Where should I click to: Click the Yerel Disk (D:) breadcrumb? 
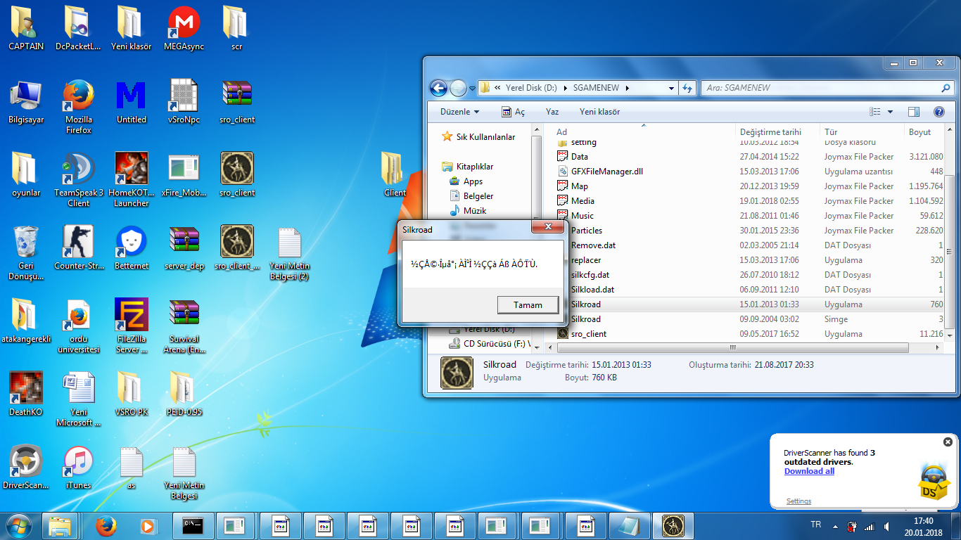(531, 88)
